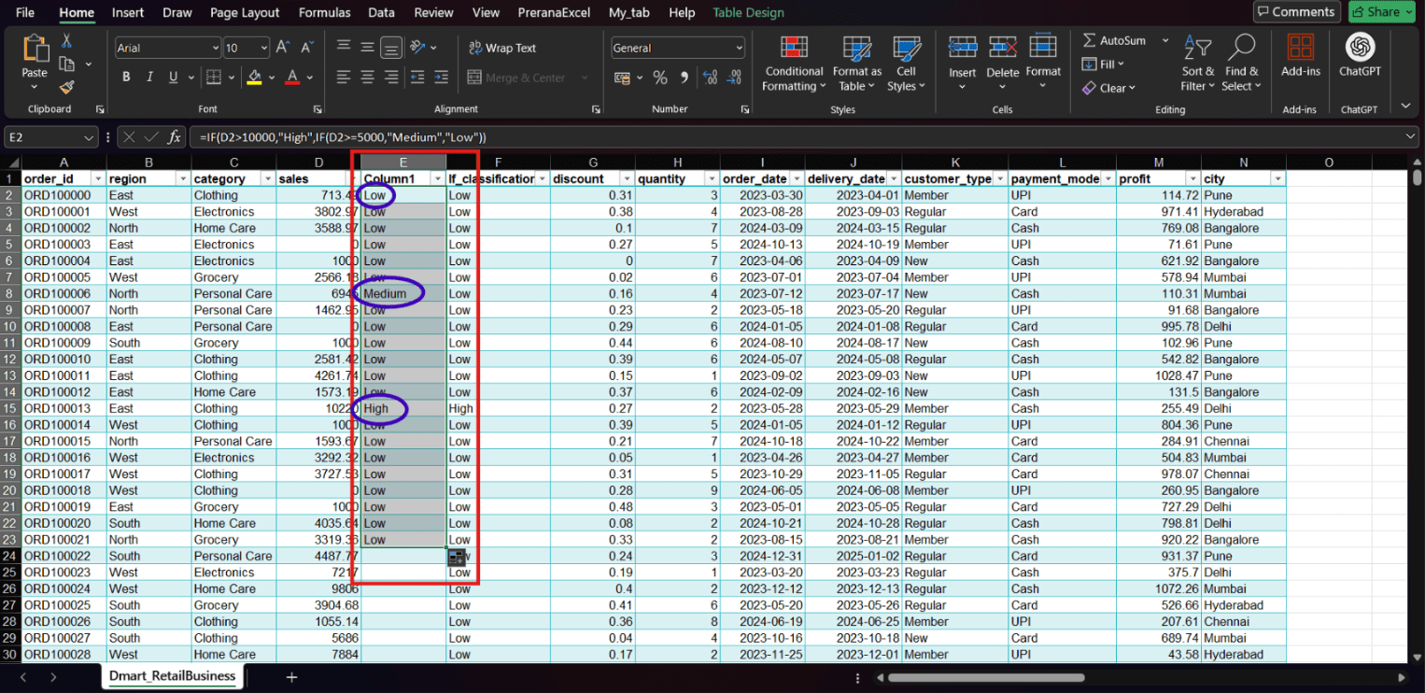Open Conditional Formatting in the Styles group
The image size is (1425, 693).
[794, 64]
